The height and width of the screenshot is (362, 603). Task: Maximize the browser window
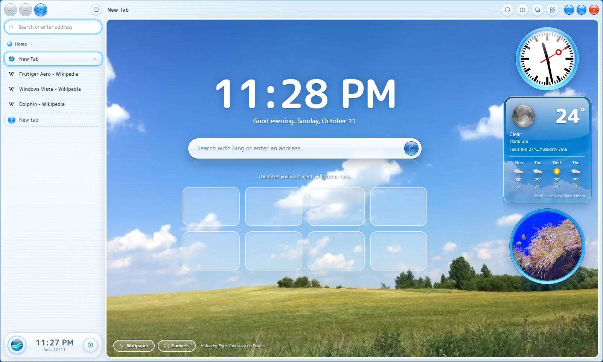(x=582, y=10)
